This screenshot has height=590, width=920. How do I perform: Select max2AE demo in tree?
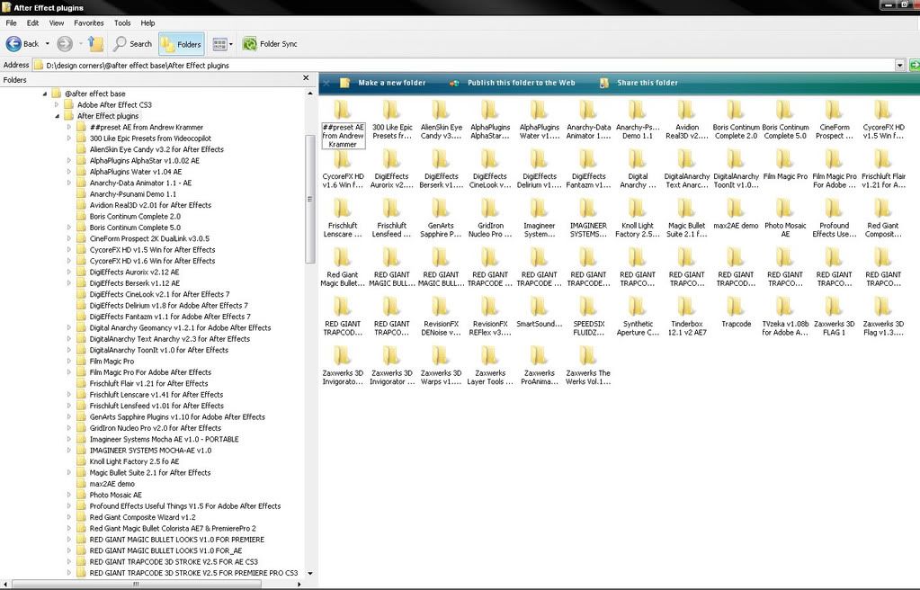[x=112, y=484]
